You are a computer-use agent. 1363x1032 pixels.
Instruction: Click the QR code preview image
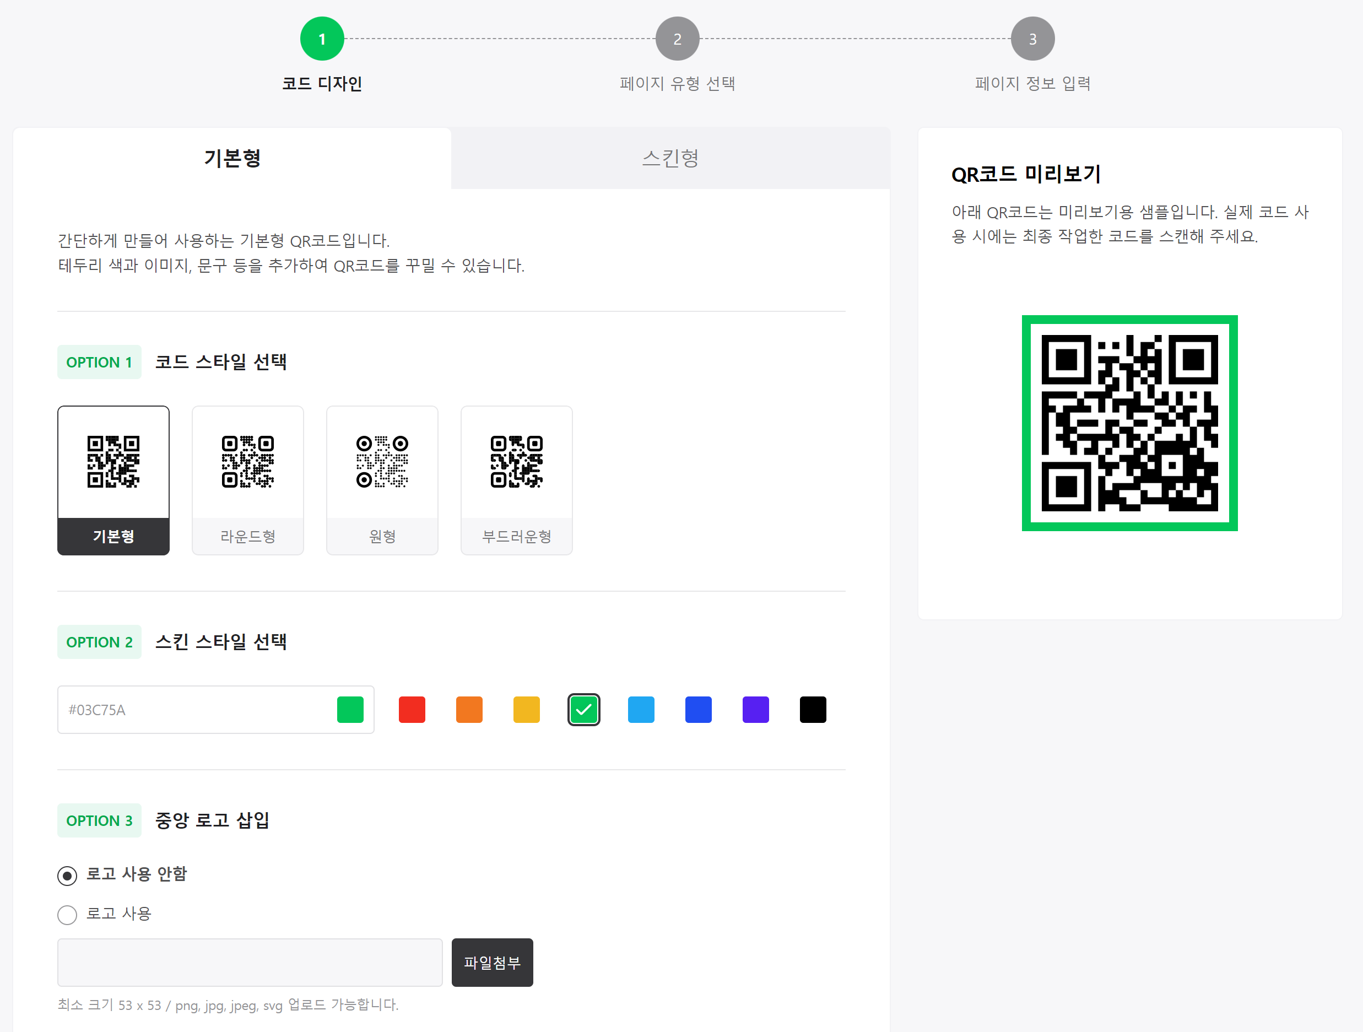1129,423
